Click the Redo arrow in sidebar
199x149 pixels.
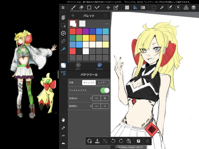click(x=63, y=136)
